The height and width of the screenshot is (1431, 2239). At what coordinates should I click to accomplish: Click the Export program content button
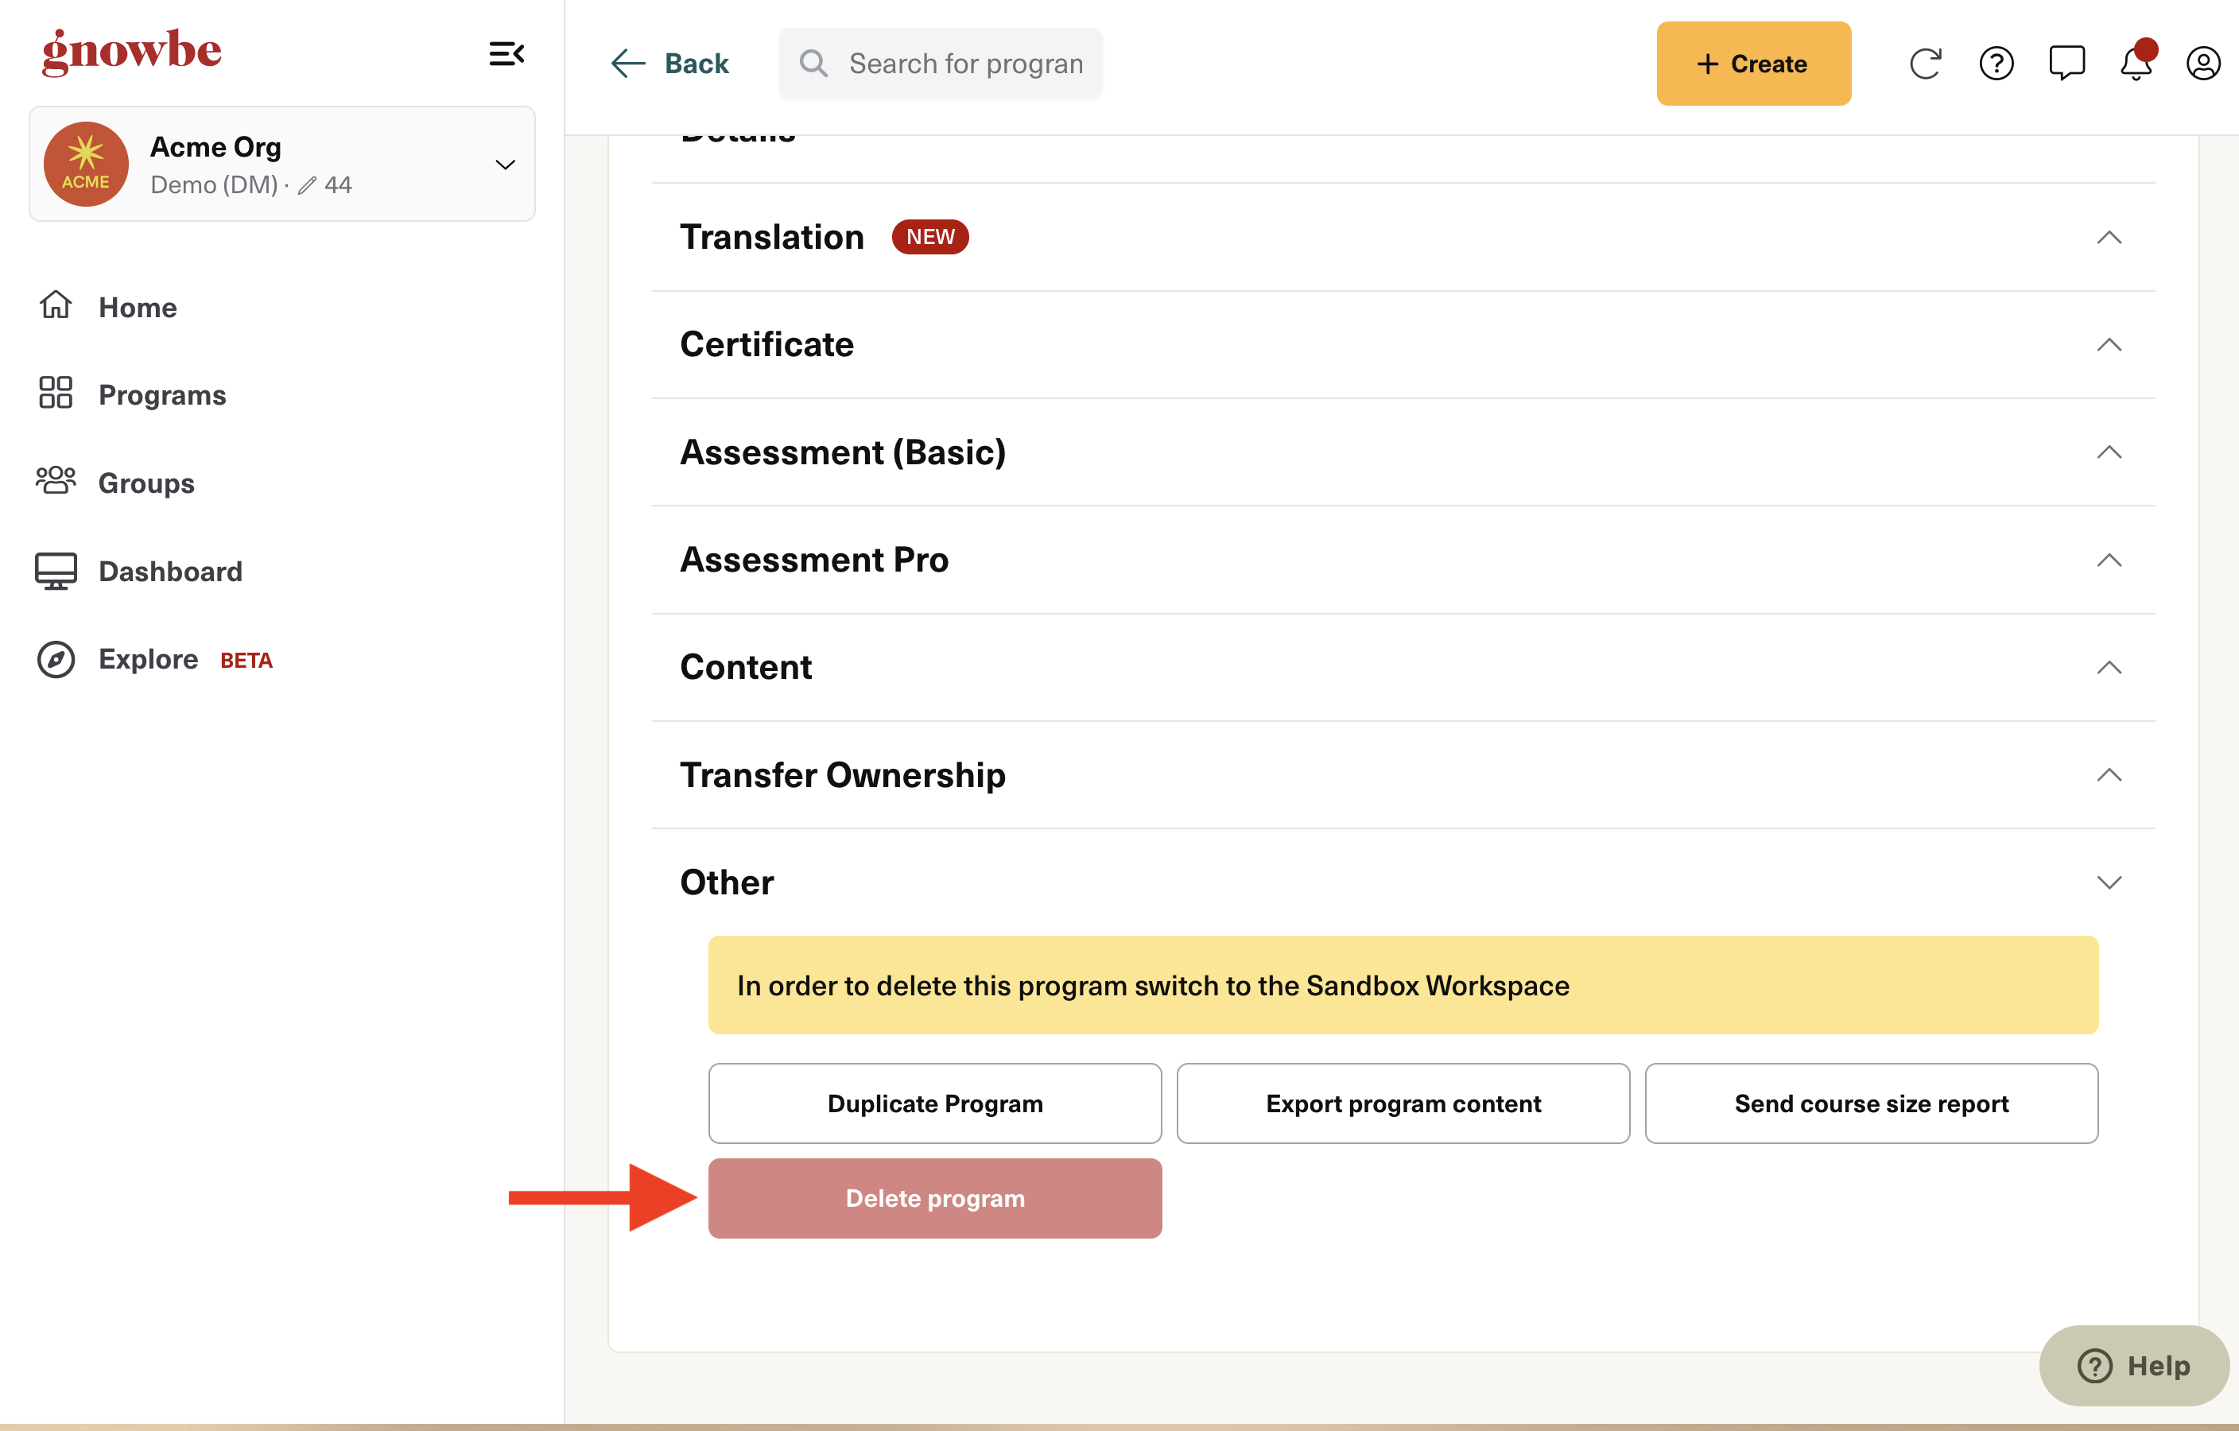pos(1403,1103)
